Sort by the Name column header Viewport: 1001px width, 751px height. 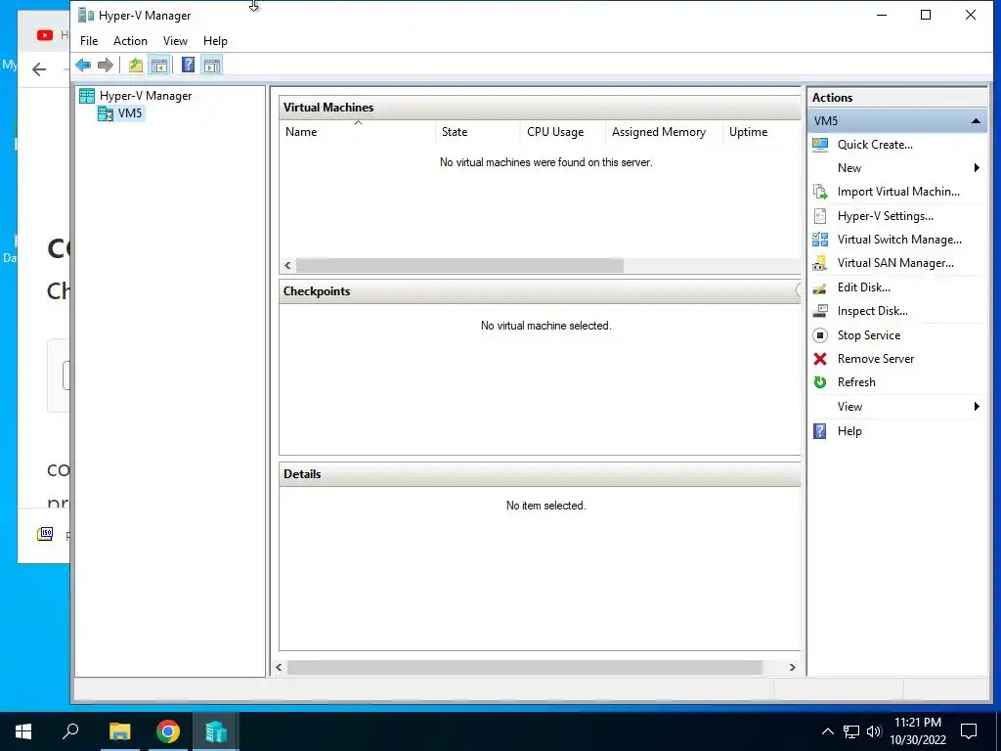tap(358, 132)
